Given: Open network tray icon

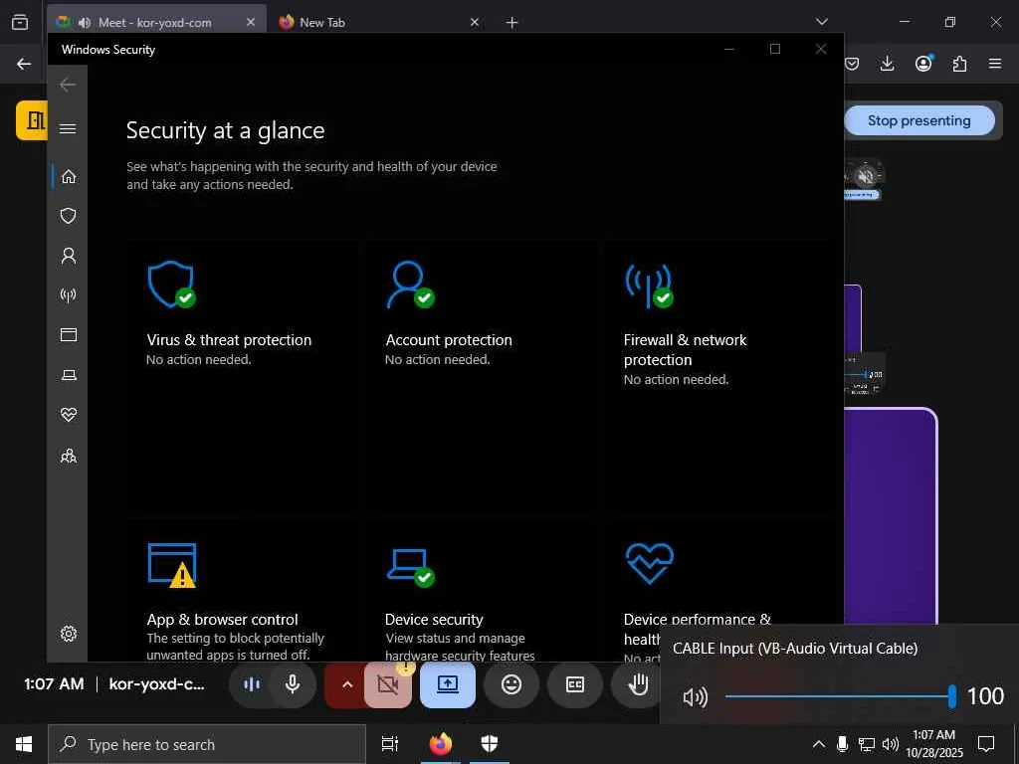Looking at the screenshot, I should point(867,744).
